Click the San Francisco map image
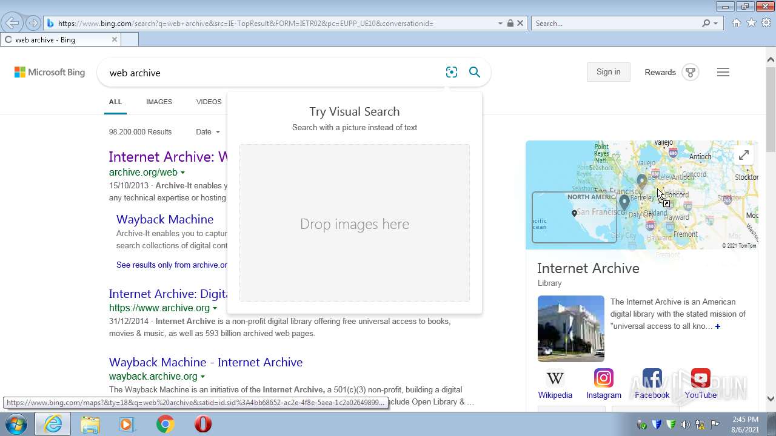Screen dimensions: 776x436 [641, 195]
